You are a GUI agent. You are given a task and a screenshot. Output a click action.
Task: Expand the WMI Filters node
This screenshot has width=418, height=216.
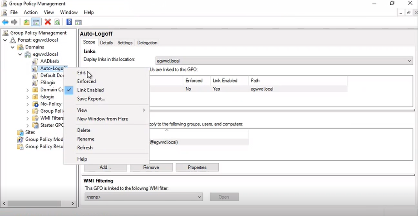pos(27,118)
